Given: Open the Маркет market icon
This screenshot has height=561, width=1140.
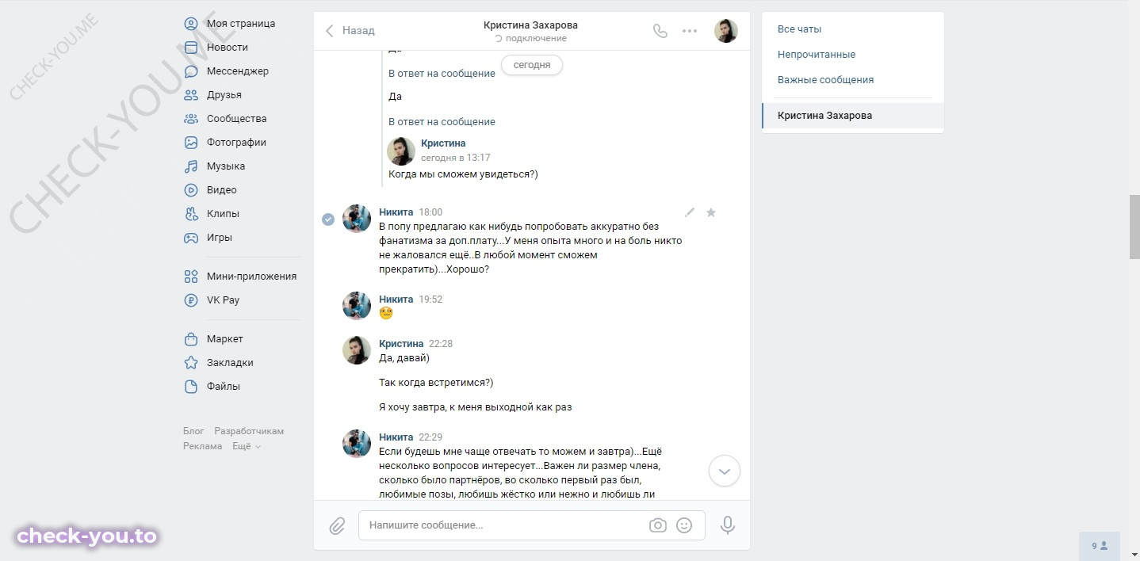Looking at the screenshot, I should pos(191,339).
